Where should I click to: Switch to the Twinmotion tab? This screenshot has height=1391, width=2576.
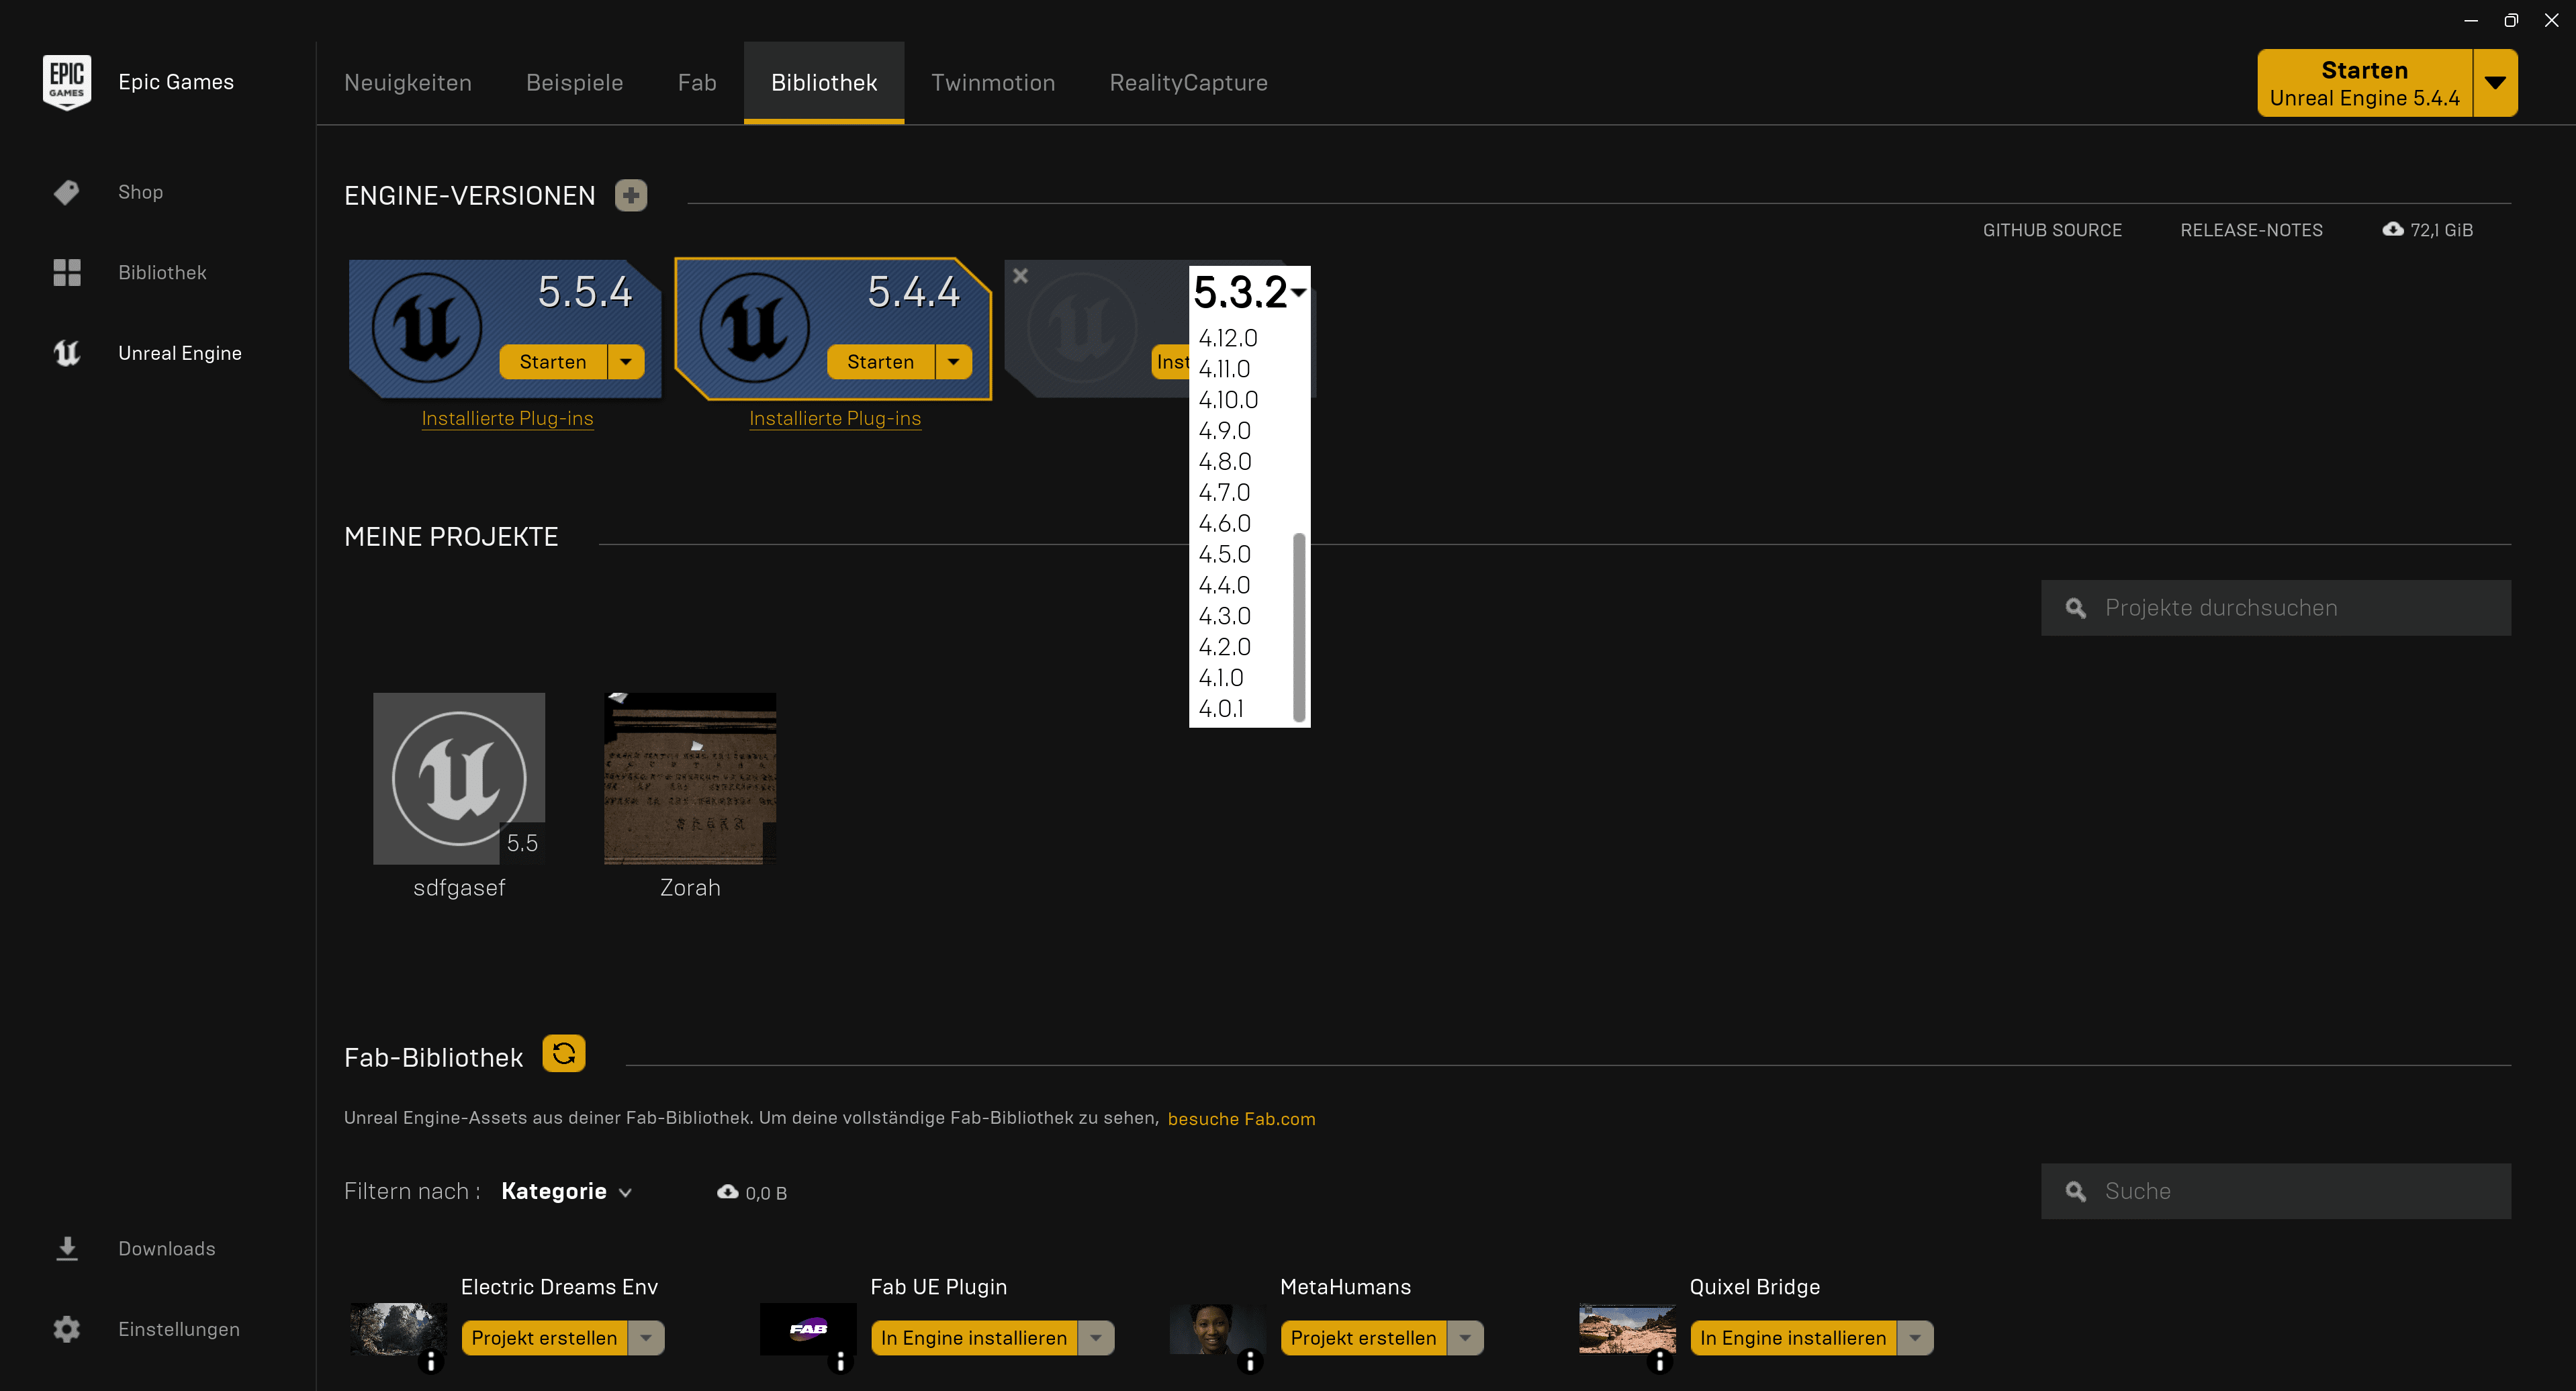pos(993,83)
